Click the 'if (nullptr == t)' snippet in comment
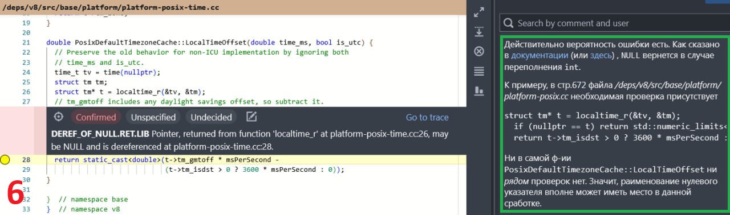Viewport: 730px width, 215px height. coord(620,126)
